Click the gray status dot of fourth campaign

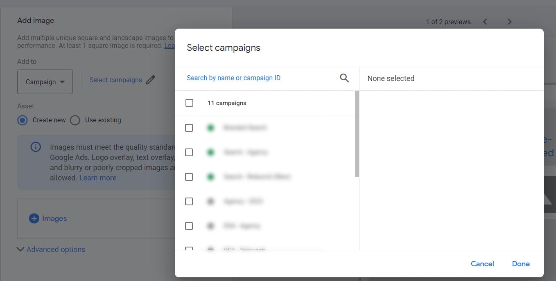[210, 202]
